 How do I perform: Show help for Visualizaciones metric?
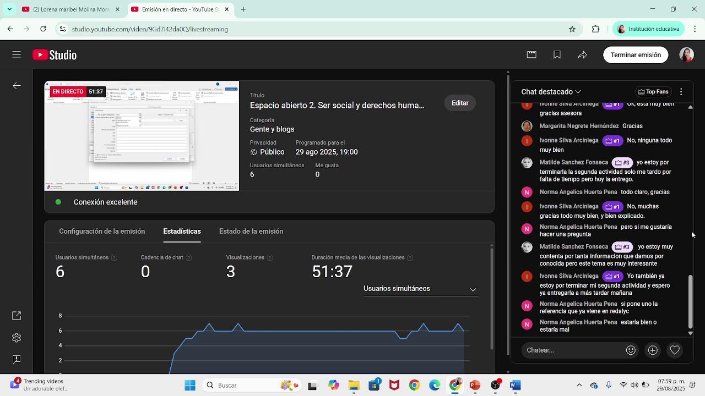click(x=269, y=257)
